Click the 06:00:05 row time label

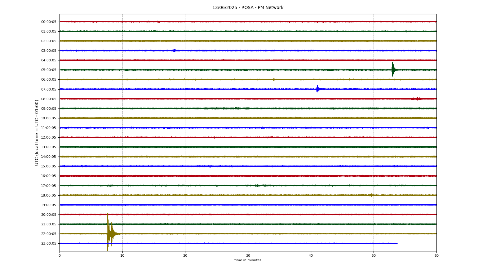click(49, 80)
